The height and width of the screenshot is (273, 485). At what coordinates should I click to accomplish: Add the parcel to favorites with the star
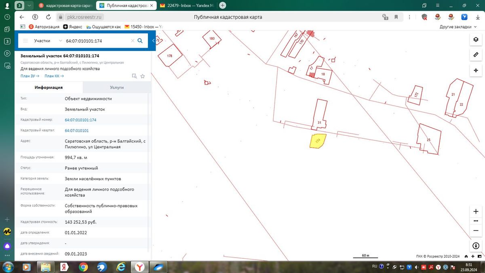tap(143, 76)
